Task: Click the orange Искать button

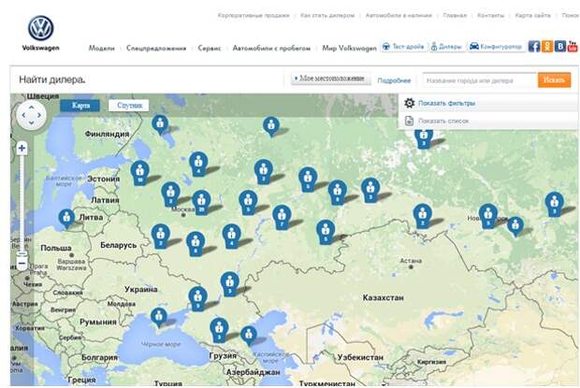Action: (554, 79)
